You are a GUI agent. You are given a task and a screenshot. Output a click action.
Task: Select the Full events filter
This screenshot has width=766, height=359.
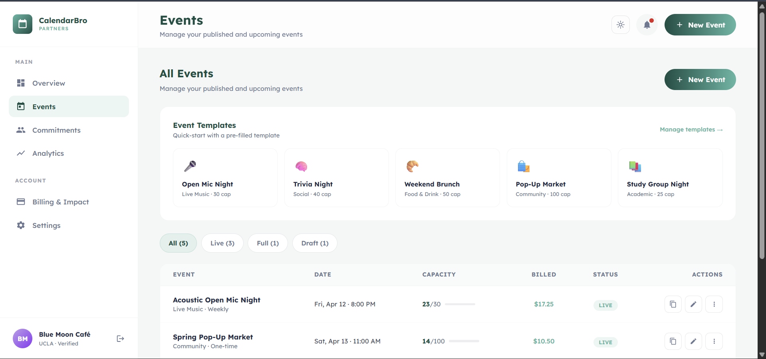click(x=267, y=243)
